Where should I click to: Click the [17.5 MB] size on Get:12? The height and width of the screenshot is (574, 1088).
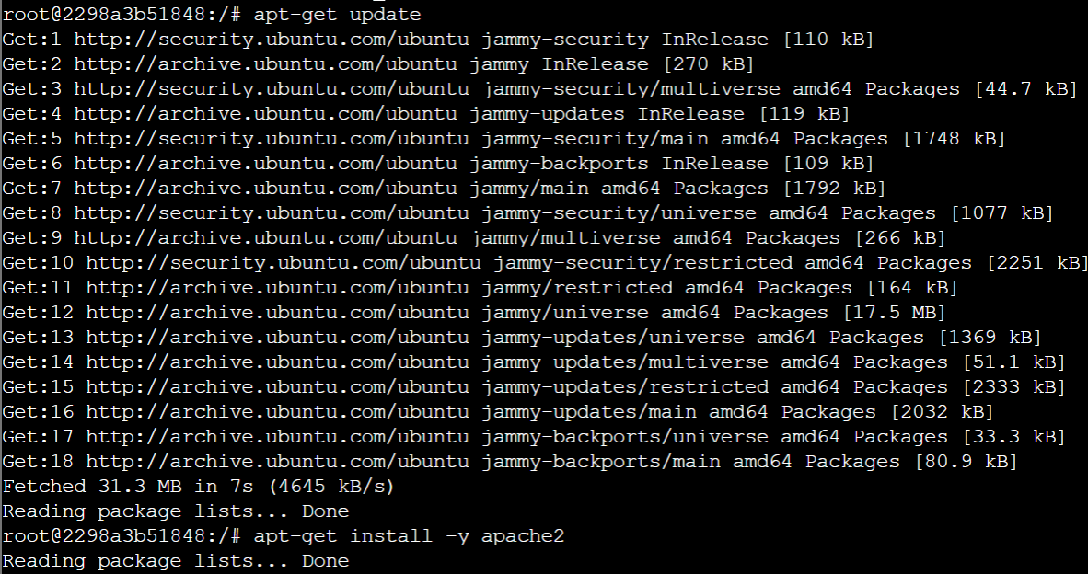click(x=894, y=313)
